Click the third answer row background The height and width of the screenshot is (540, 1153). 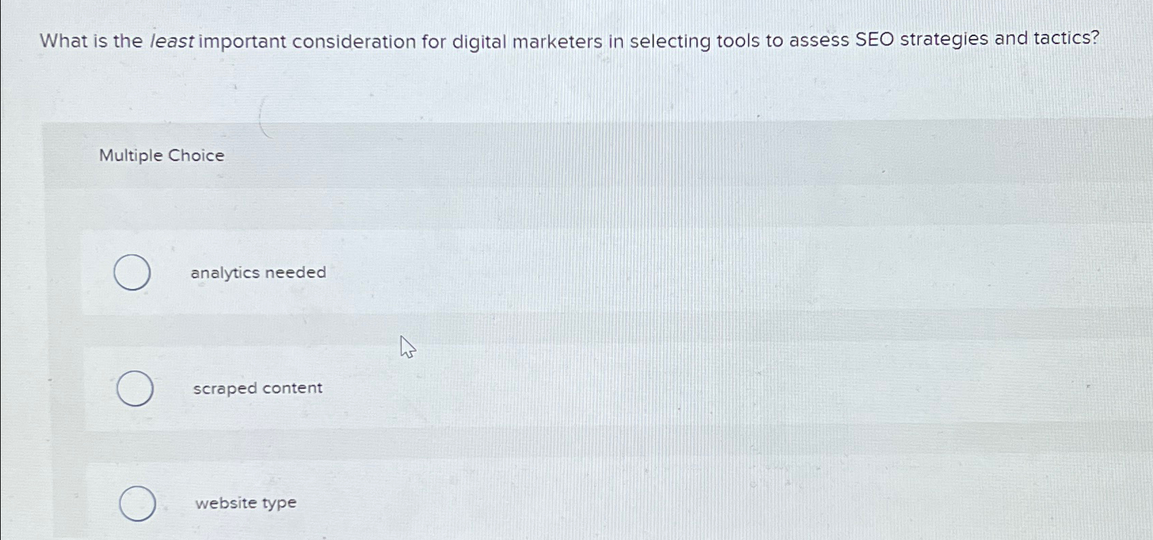click(x=543, y=502)
